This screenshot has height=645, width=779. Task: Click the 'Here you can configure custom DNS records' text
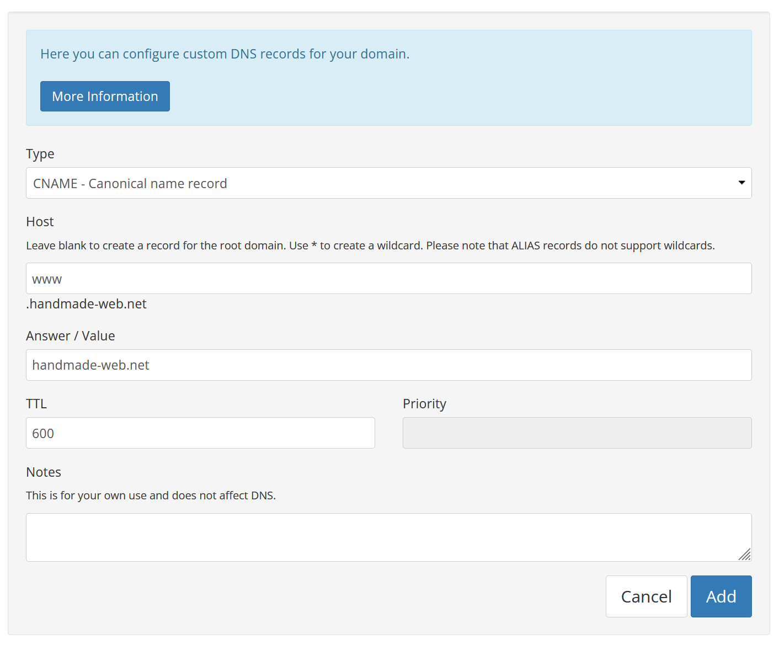[x=225, y=54]
